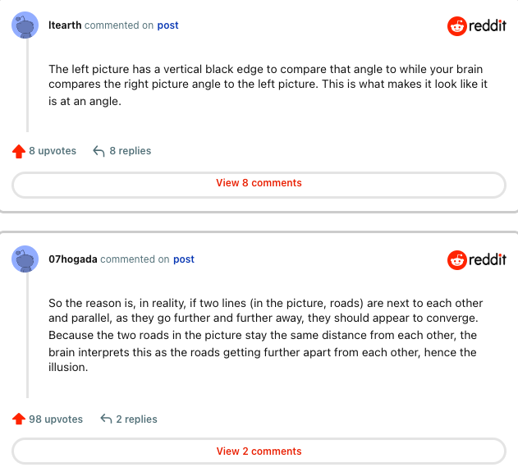
Task: Upvote ltearth's comment with red arrow
Action: tap(19, 151)
